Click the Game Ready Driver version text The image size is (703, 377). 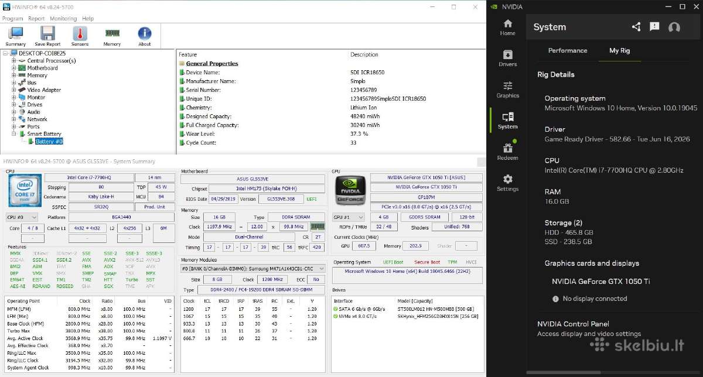pyautogui.click(x=617, y=139)
